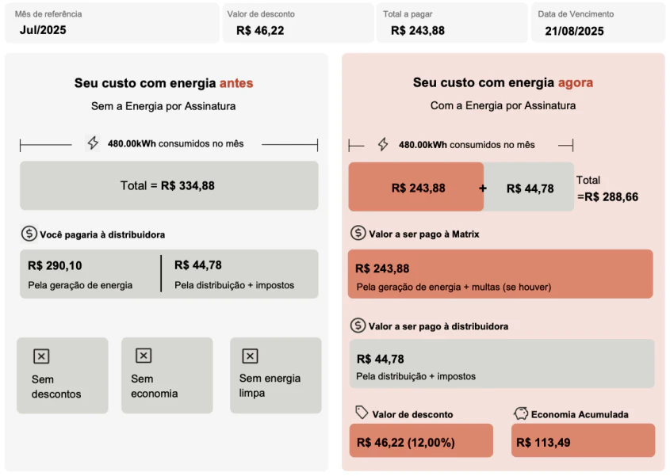
Task: Click the lightning bolt icon in the 'antes' panel
Action: (x=94, y=143)
